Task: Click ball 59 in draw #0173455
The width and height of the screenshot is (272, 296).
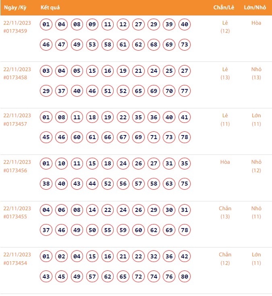Action: [123, 230]
